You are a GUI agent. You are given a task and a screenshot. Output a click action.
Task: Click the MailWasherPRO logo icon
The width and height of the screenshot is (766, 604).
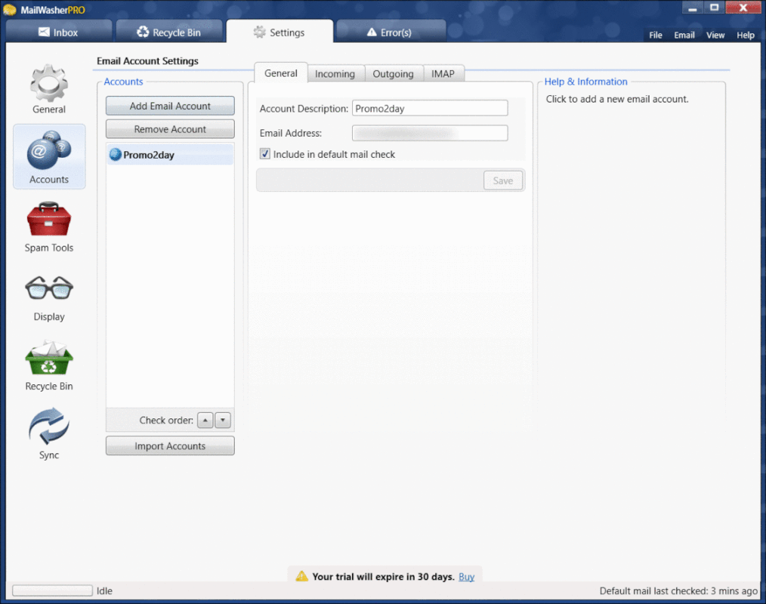[10, 10]
